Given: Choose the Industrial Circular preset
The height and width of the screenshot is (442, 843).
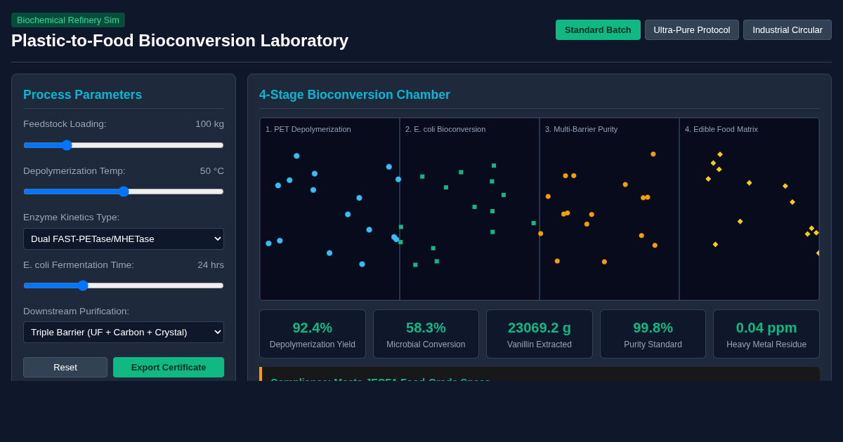Looking at the screenshot, I should (x=788, y=29).
